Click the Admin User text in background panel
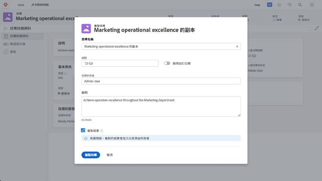The width and height of the screenshot is (322, 181). click(x=255, y=71)
